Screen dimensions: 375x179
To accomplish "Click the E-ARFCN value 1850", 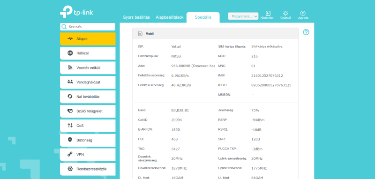I will tap(175, 130).
